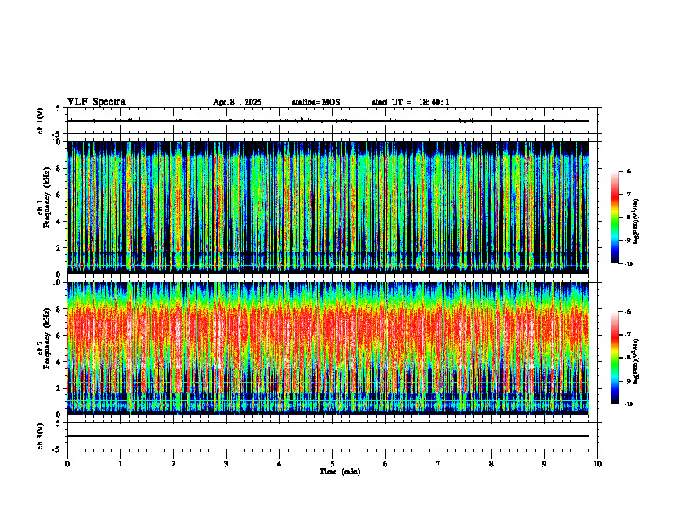Screen dimensions: 673x520
Task: Click time axis tick label "7"
Action: (438, 464)
